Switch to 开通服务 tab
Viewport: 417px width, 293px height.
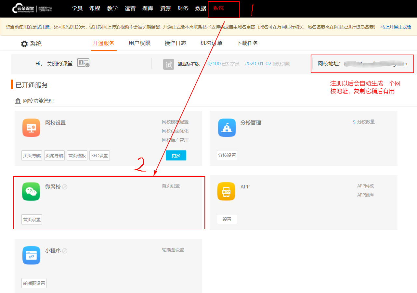point(103,43)
